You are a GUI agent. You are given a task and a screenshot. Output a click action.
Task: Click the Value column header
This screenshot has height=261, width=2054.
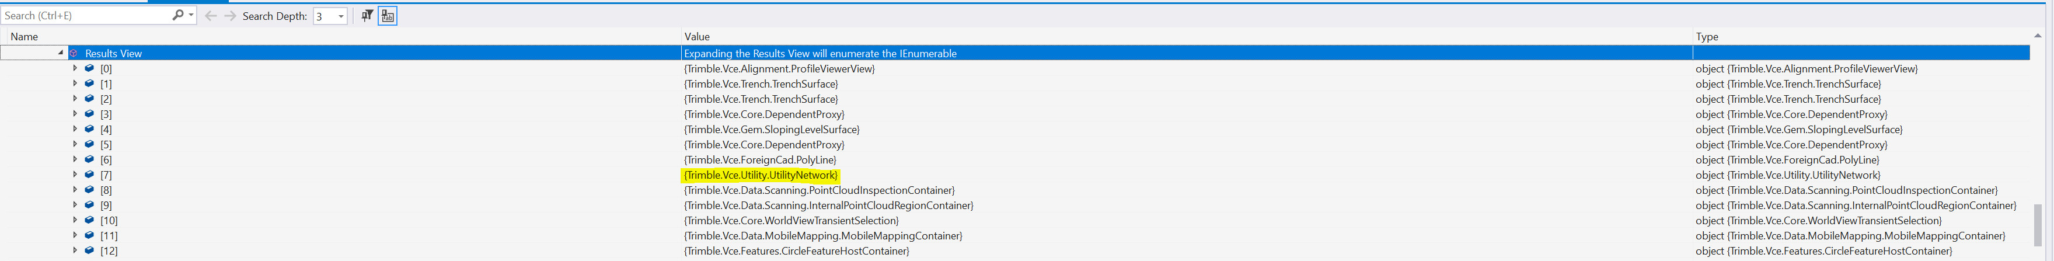click(696, 37)
